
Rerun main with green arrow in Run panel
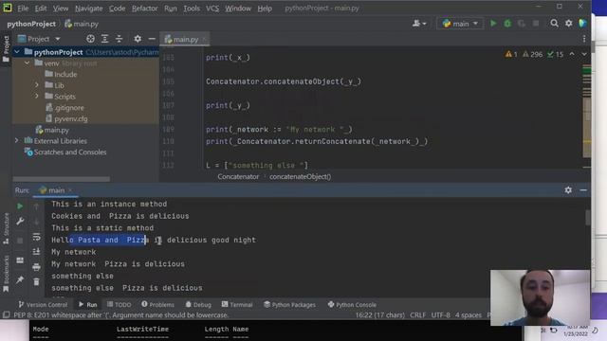[x=20, y=206]
